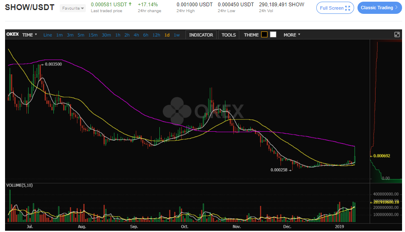Switch chart to Line view

coord(48,35)
